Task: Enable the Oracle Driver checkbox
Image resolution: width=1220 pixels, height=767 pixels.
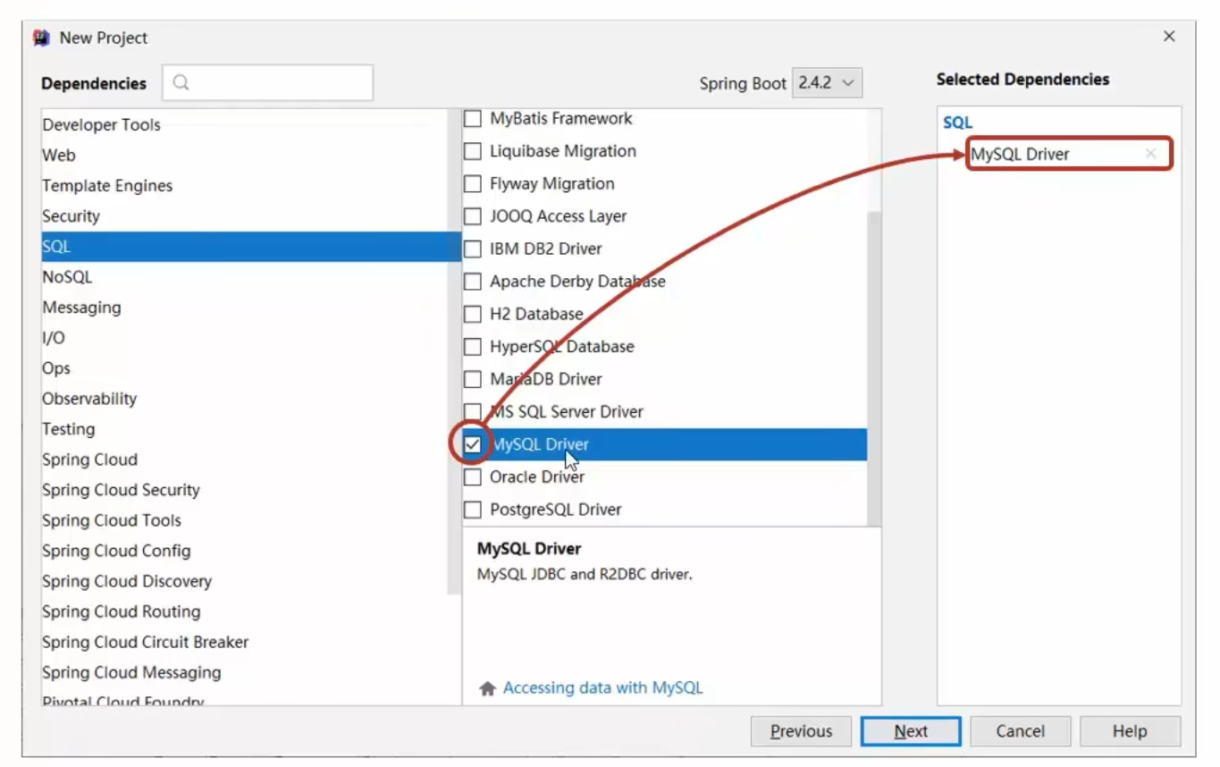Action: click(473, 477)
